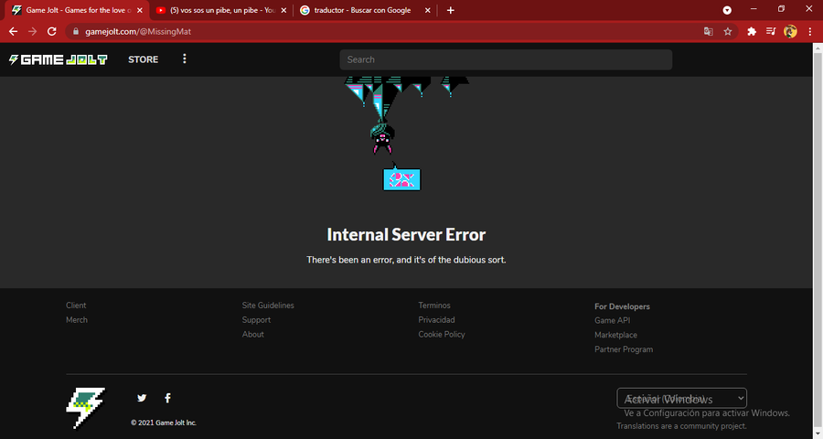Open the Chrome profile avatar

tap(790, 31)
